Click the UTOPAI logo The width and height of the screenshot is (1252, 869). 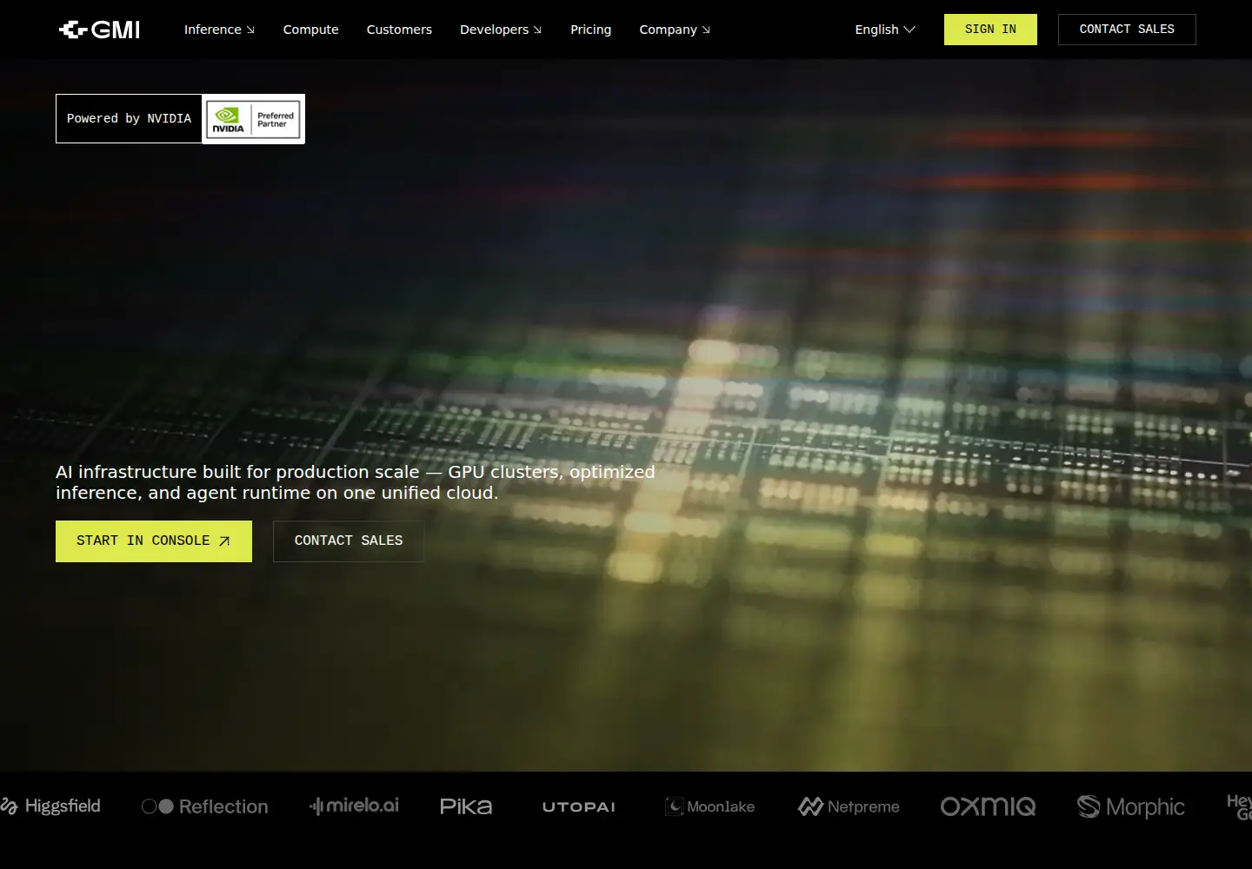point(579,807)
